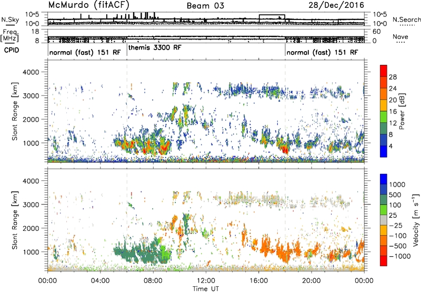Viewport: 421px width, 292px height.
Task: Choose the blue top segment of Velocity color bar
Action: point(384,179)
